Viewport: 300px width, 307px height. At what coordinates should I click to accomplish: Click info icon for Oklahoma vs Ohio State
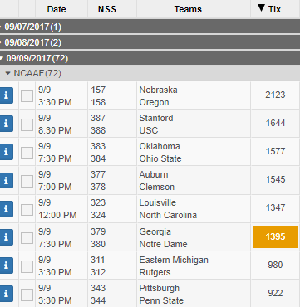[x=6, y=152]
